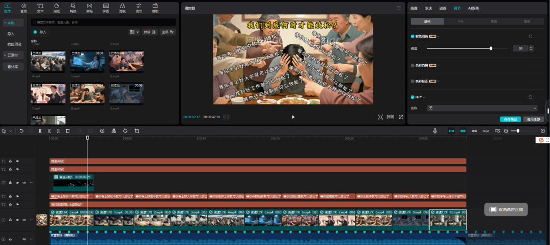550x245 pixels.
Task: Open the 排序 sort dropdown
Action: (150, 32)
